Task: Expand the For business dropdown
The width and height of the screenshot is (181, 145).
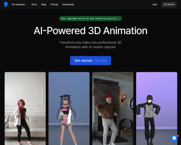Action: 19,5
